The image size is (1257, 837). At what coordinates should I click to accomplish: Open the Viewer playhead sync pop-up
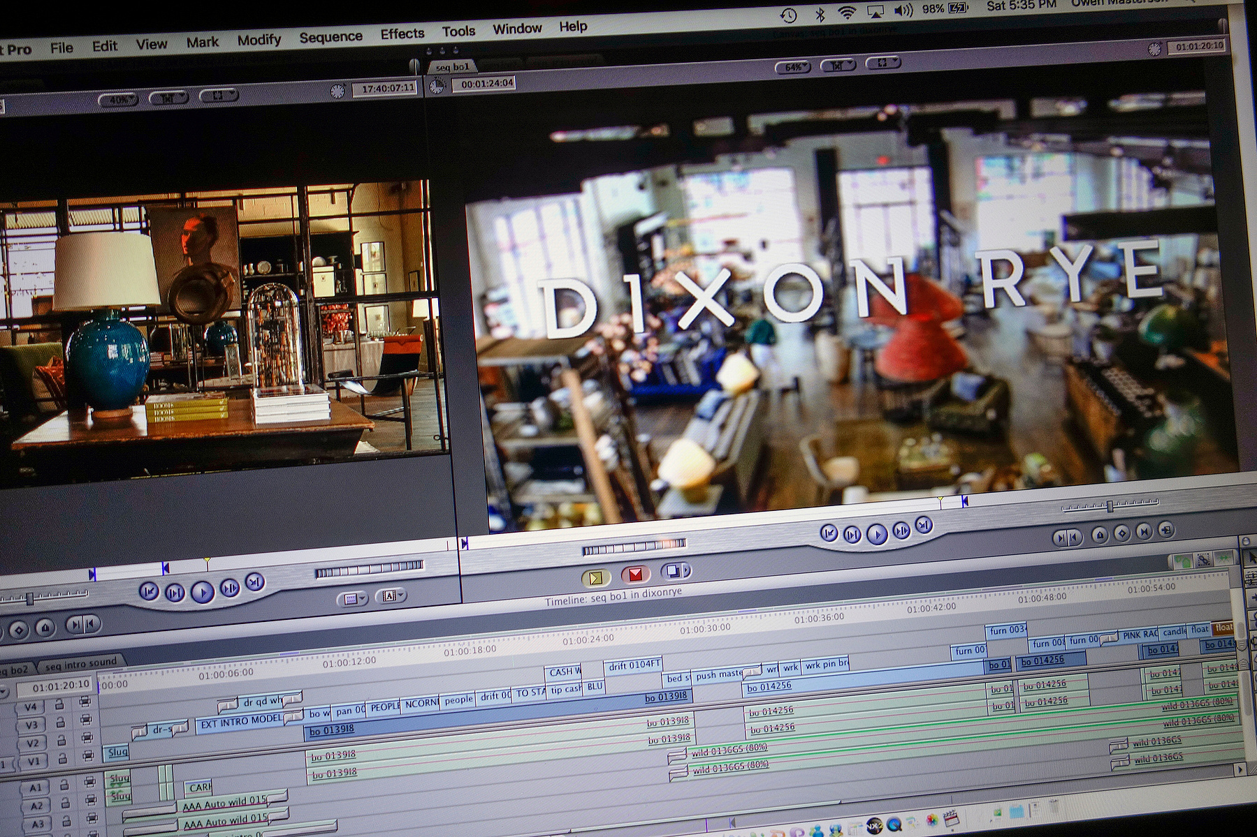[219, 95]
